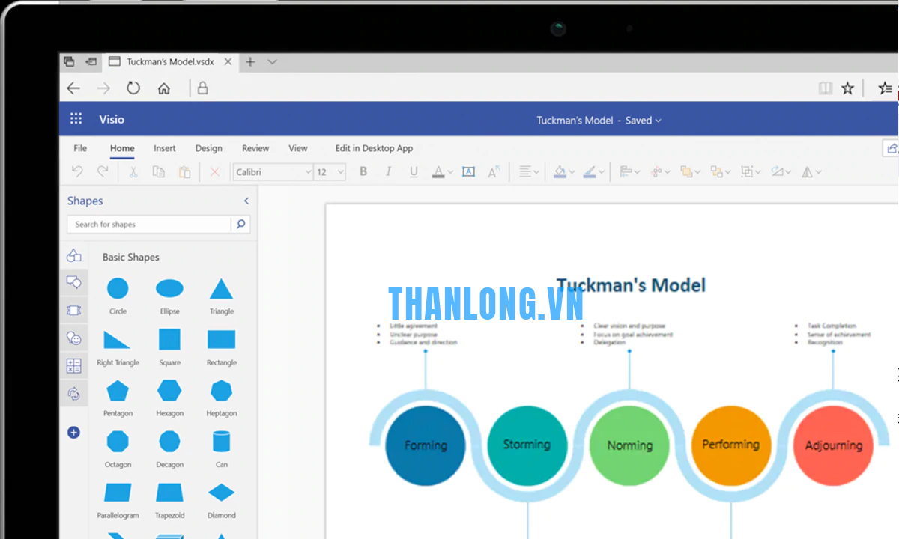Click the Text Box tool in ribbon
Screen dimensions: 899x539
point(468,172)
